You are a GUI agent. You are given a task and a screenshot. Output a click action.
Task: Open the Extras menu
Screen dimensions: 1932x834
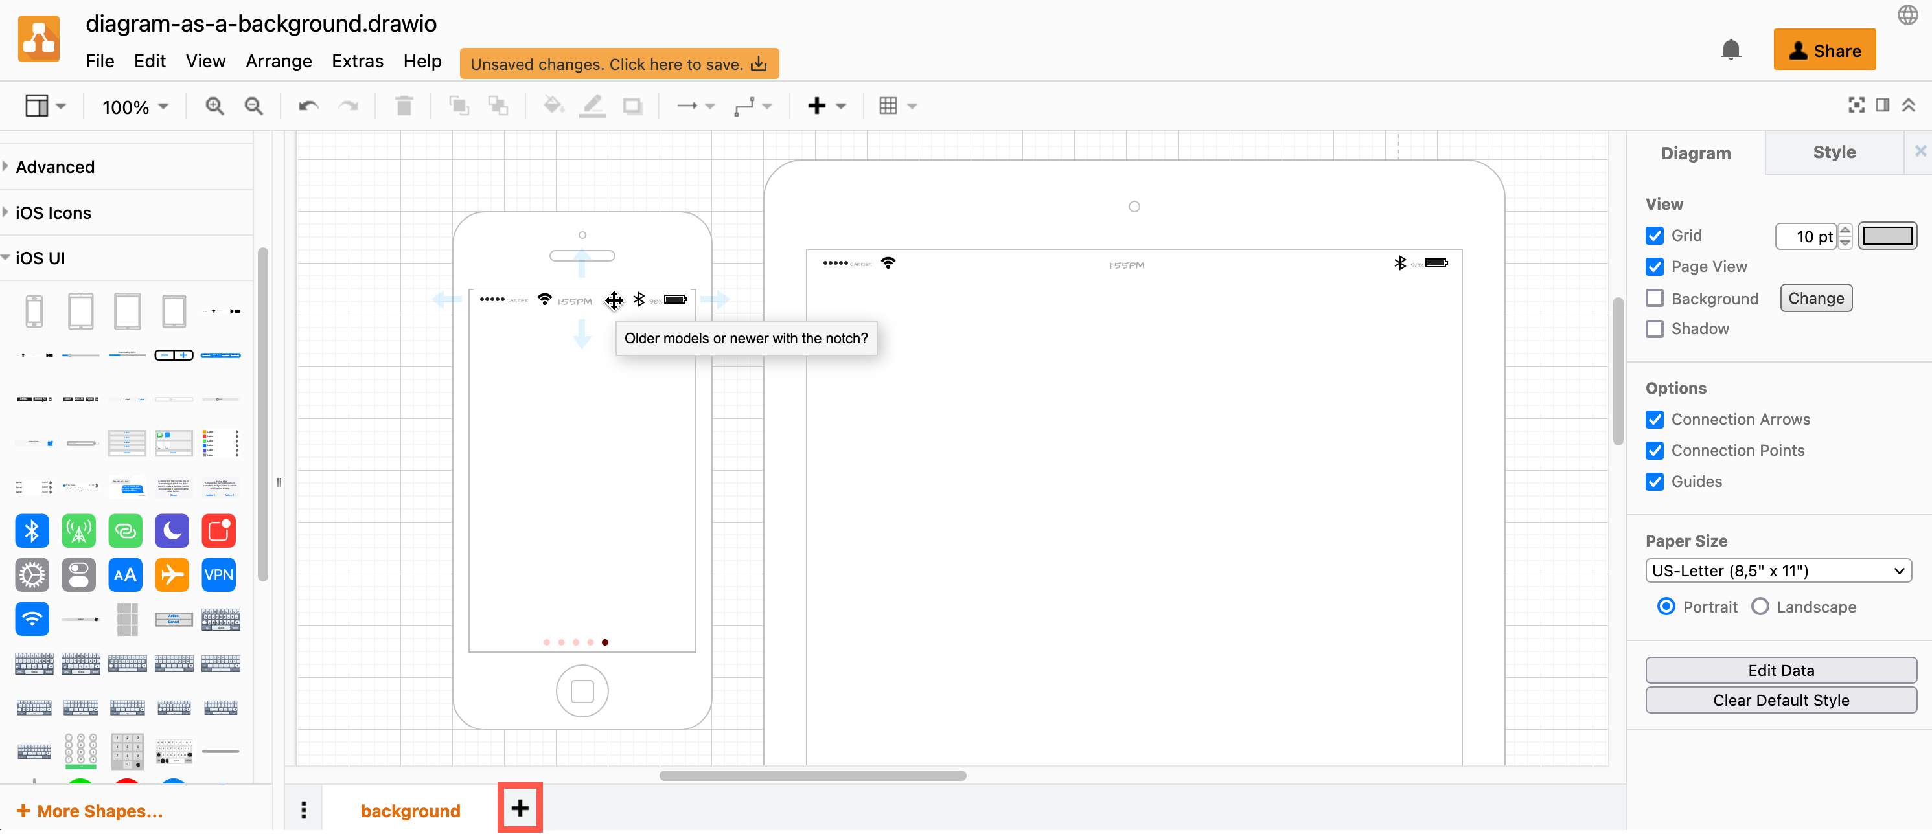(358, 62)
